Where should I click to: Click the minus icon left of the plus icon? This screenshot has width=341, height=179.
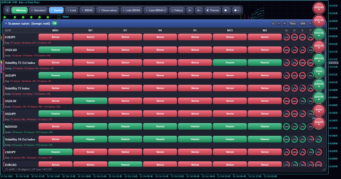coord(278,23)
